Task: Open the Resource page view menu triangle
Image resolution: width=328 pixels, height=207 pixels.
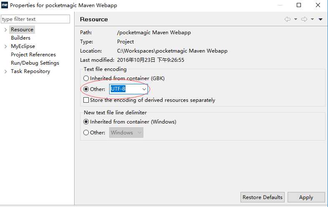Action: pyautogui.click(x=320, y=19)
